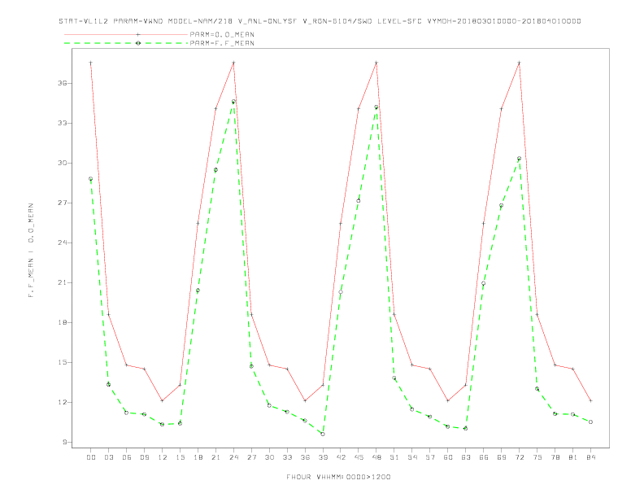Viewport: 644px width, 498px height.
Task: Select the green dashed legend line sample
Action: 126,43
